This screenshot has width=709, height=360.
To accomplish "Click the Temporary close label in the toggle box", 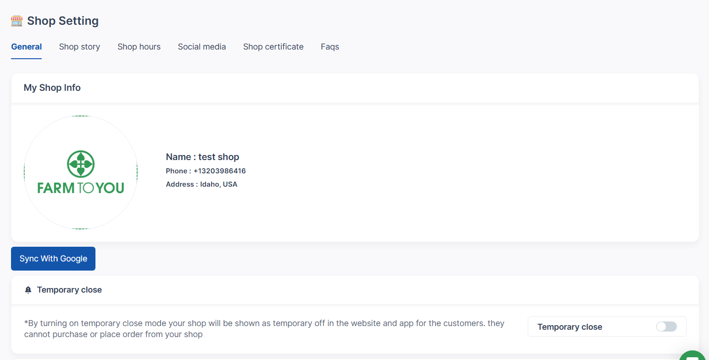I will [x=570, y=327].
